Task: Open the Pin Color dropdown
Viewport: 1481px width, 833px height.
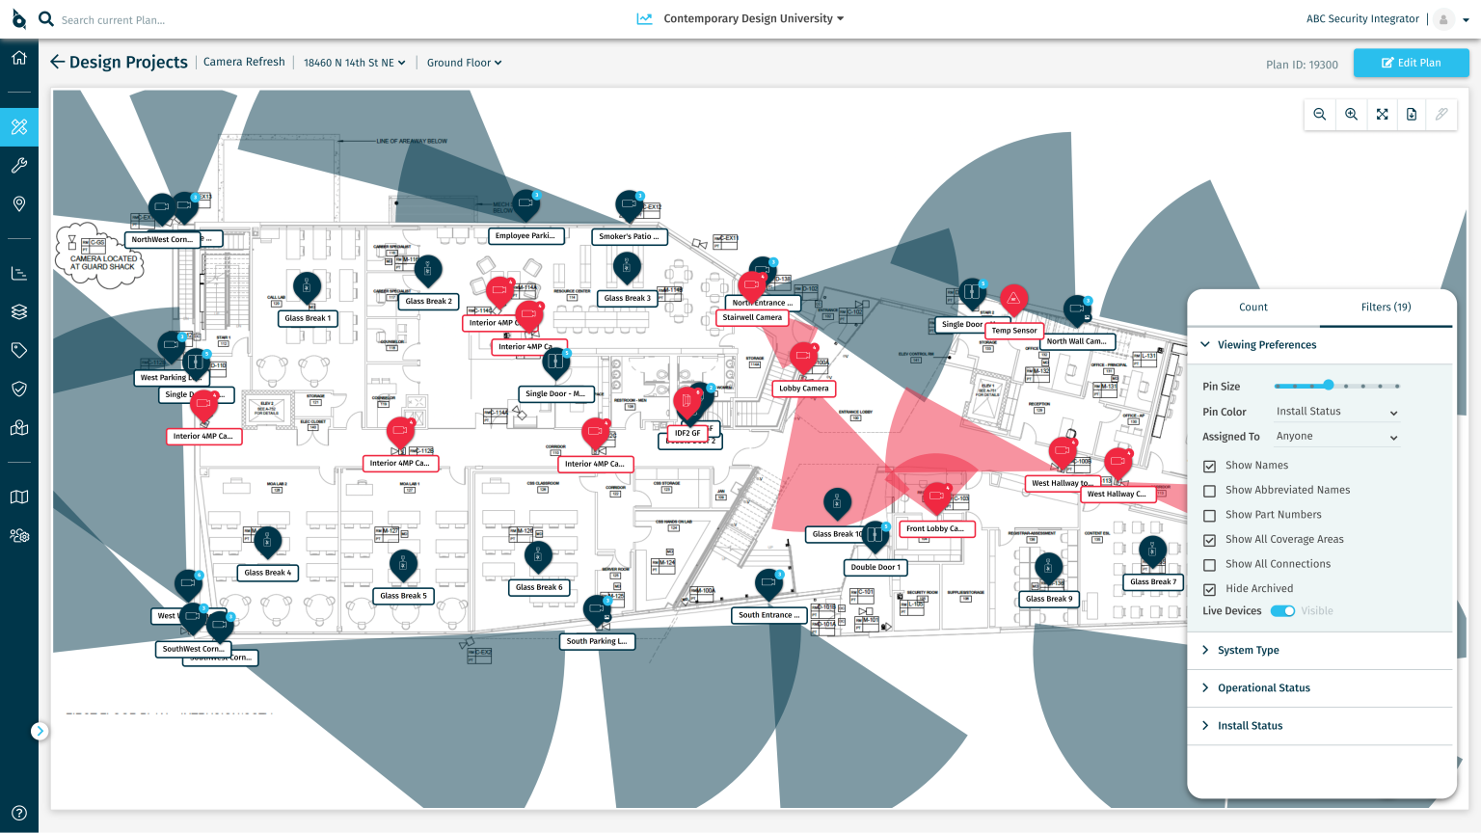Action: 1336,411
